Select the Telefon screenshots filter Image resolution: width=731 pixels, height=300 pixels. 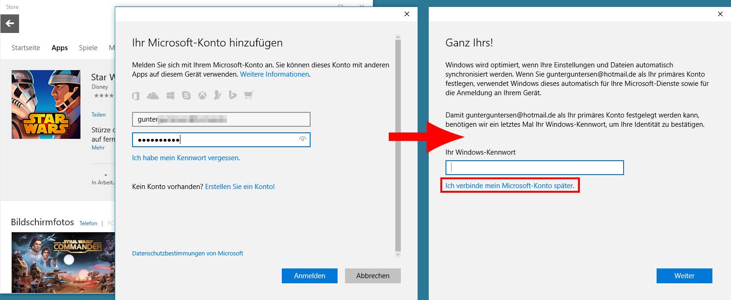coord(88,223)
